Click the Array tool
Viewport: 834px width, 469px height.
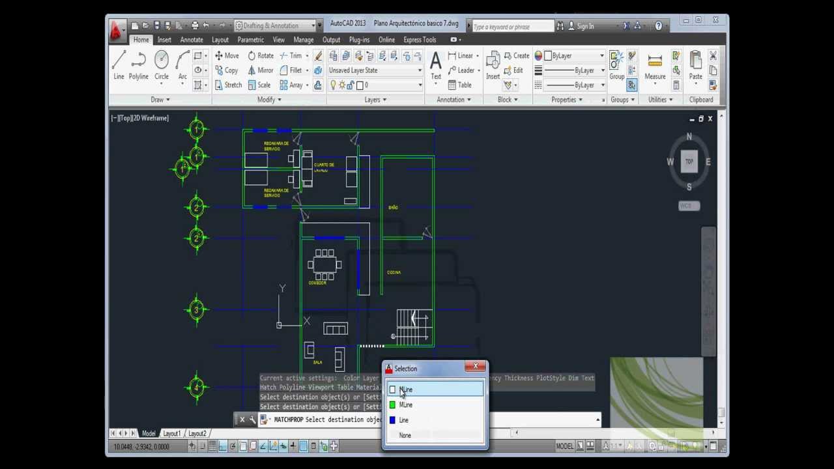click(291, 85)
